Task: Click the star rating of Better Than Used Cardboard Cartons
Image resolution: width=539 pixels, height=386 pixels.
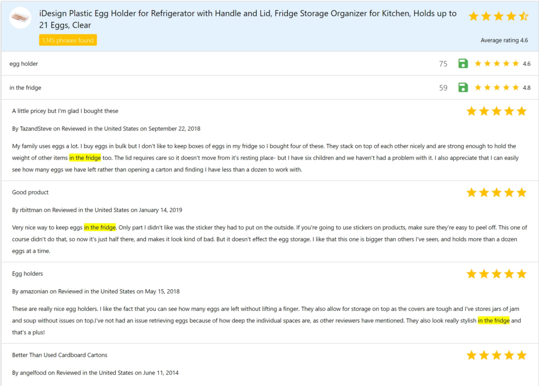Action: [x=497, y=355]
